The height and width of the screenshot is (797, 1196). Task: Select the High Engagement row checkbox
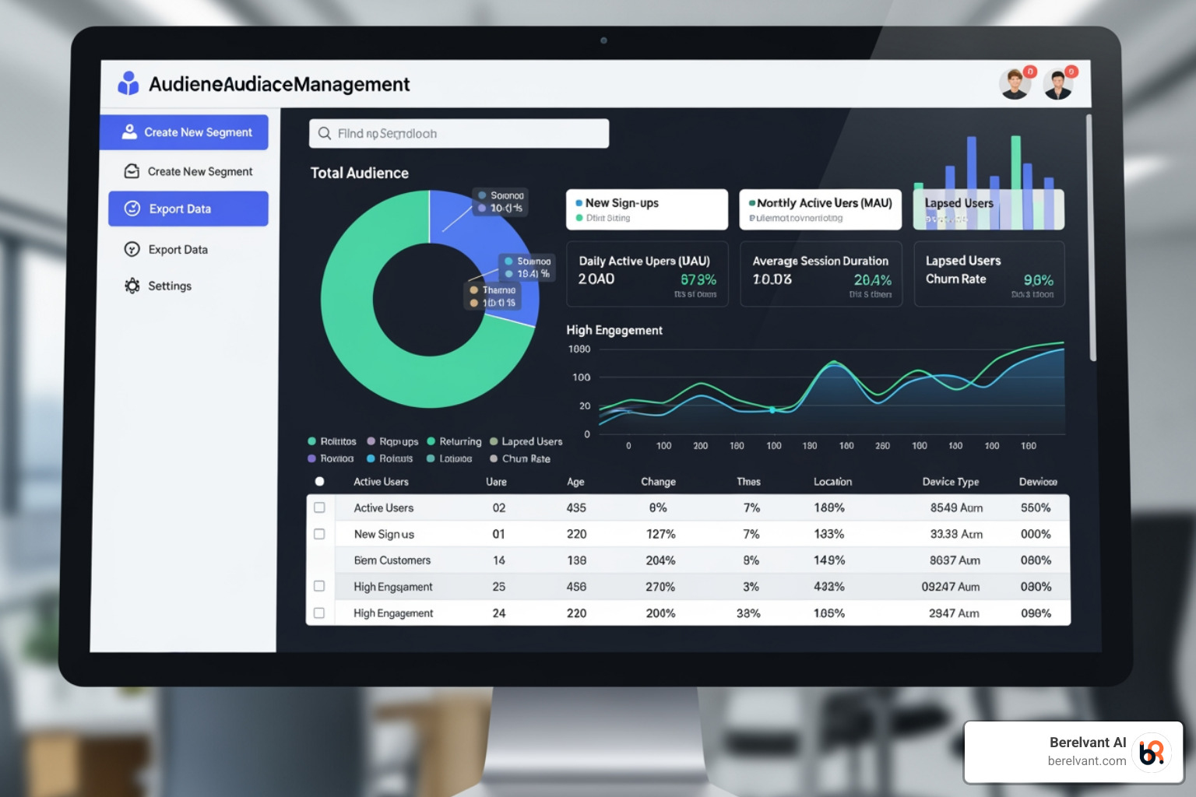319,586
